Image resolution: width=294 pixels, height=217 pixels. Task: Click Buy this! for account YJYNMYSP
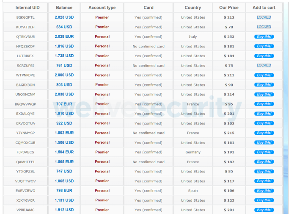tap(264, 133)
